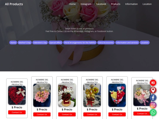This screenshot has height=119, width=159.
Task: Open the white orchid and red roses image
Action: pyautogui.click(x=67, y=95)
